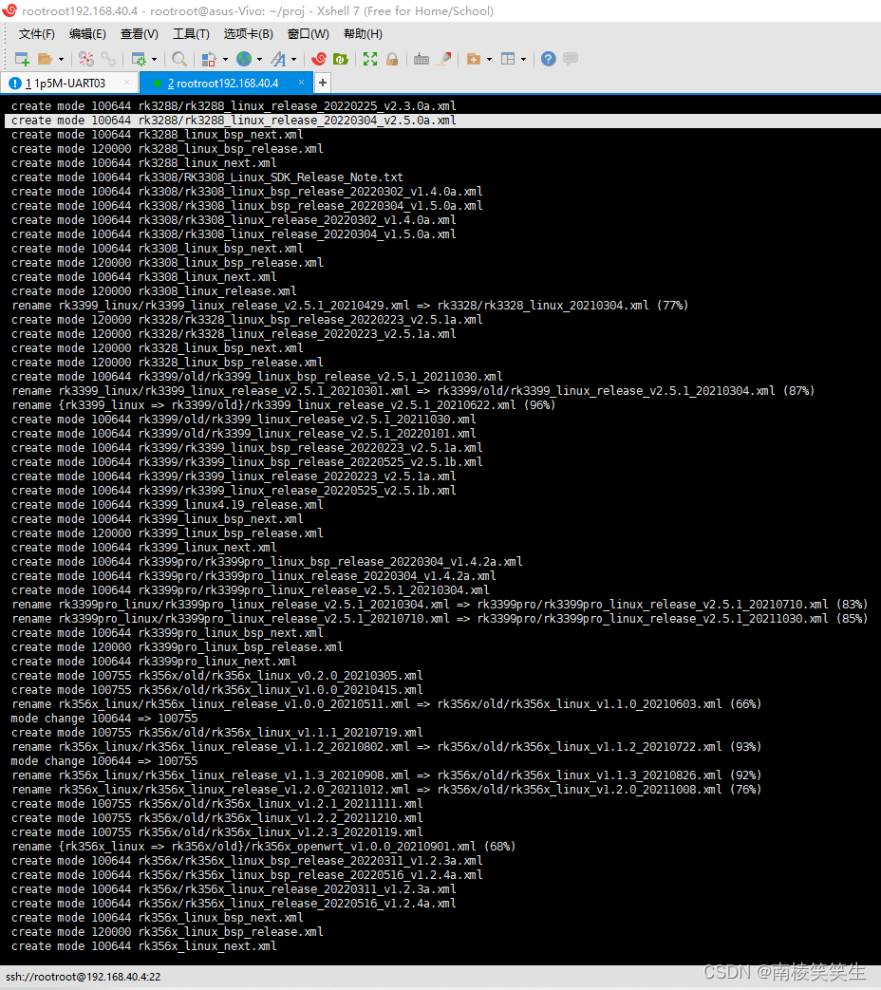Image resolution: width=881 pixels, height=990 pixels.
Task: Click the Lock screen padlock icon
Action: 392,59
